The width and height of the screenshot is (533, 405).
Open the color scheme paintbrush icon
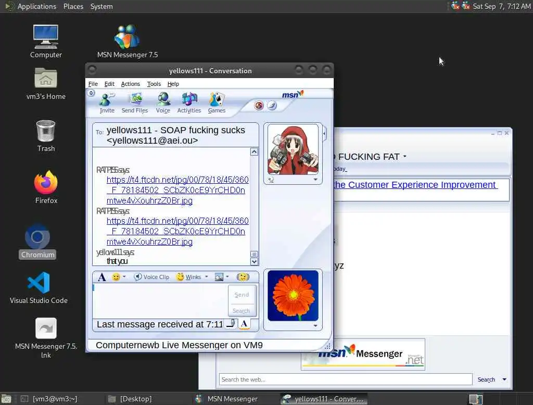point(272,106)
